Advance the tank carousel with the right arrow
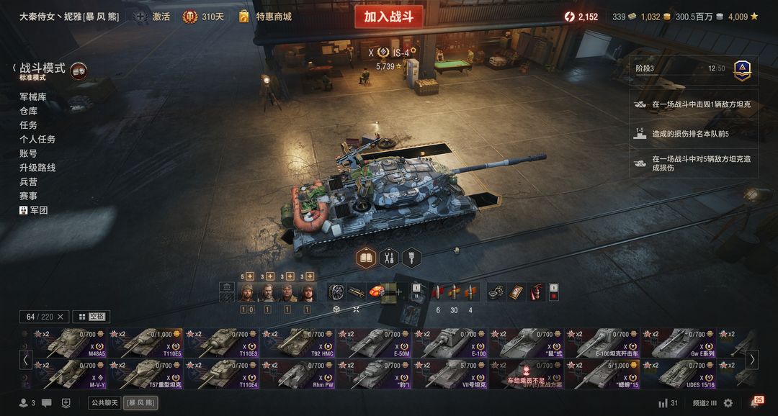 [x=752, y=359]
